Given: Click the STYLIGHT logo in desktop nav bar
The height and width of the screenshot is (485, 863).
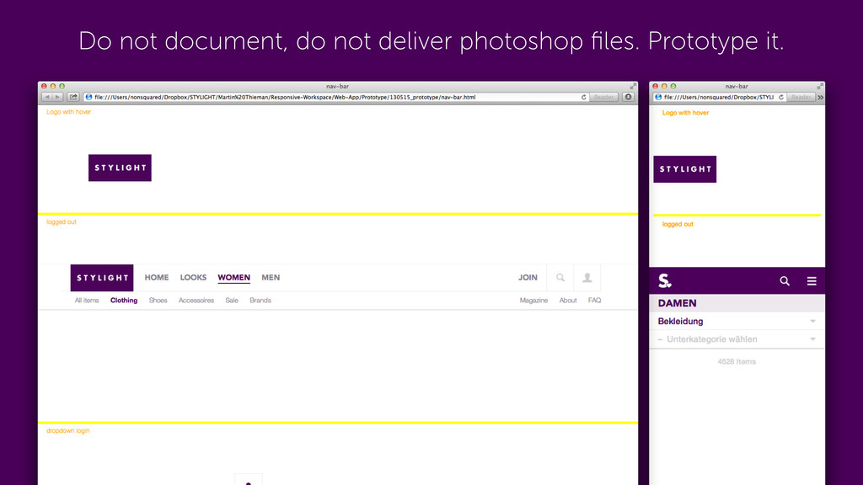Looking at the screenshot, I should tap(102, 278).
